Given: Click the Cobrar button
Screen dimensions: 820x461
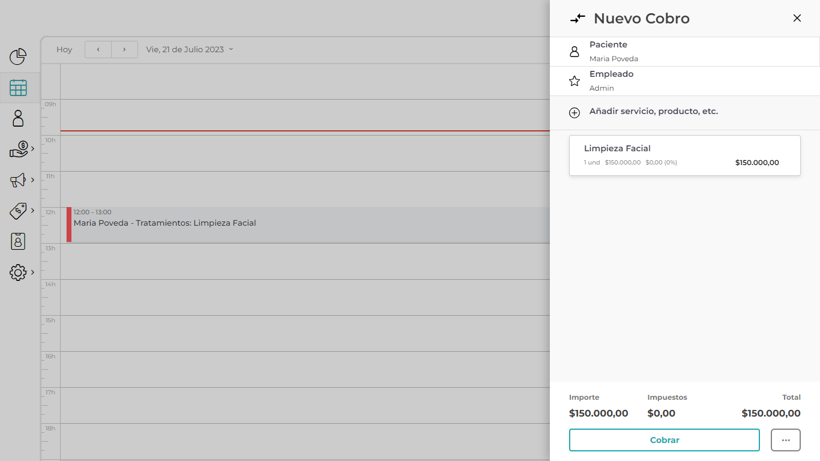Looking at the screenshot, I should [x=665, y=440].
